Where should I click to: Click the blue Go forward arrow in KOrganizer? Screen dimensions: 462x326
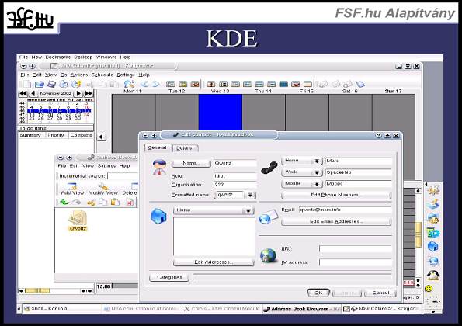(155, 85)
